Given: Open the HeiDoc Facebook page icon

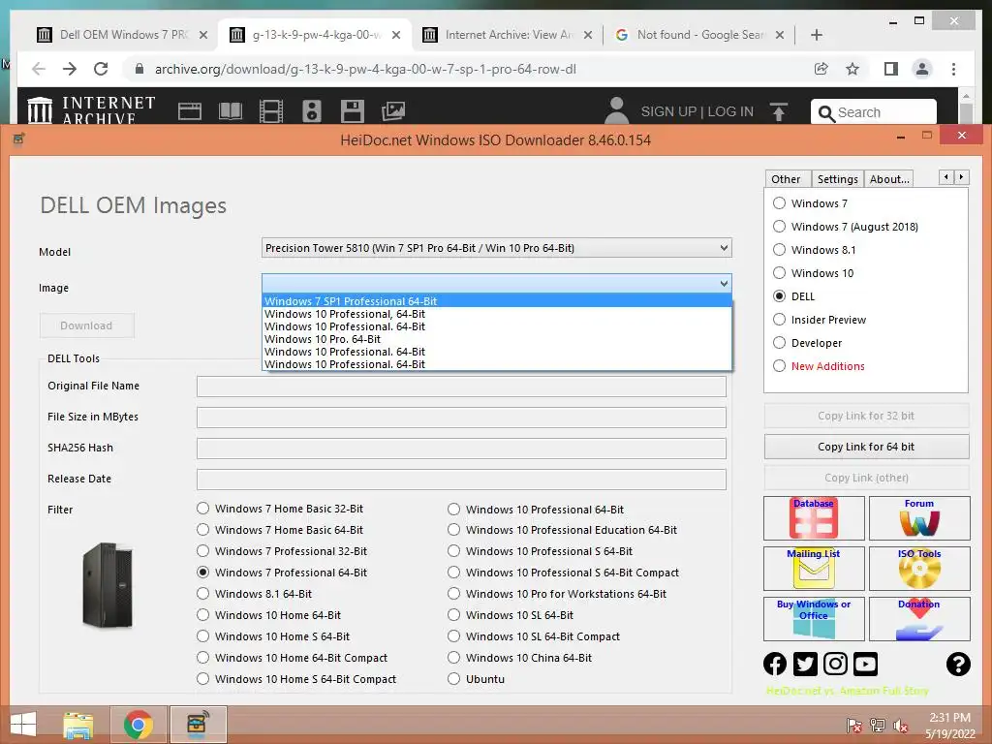Looking at the screenshot, I should [775, 664].
